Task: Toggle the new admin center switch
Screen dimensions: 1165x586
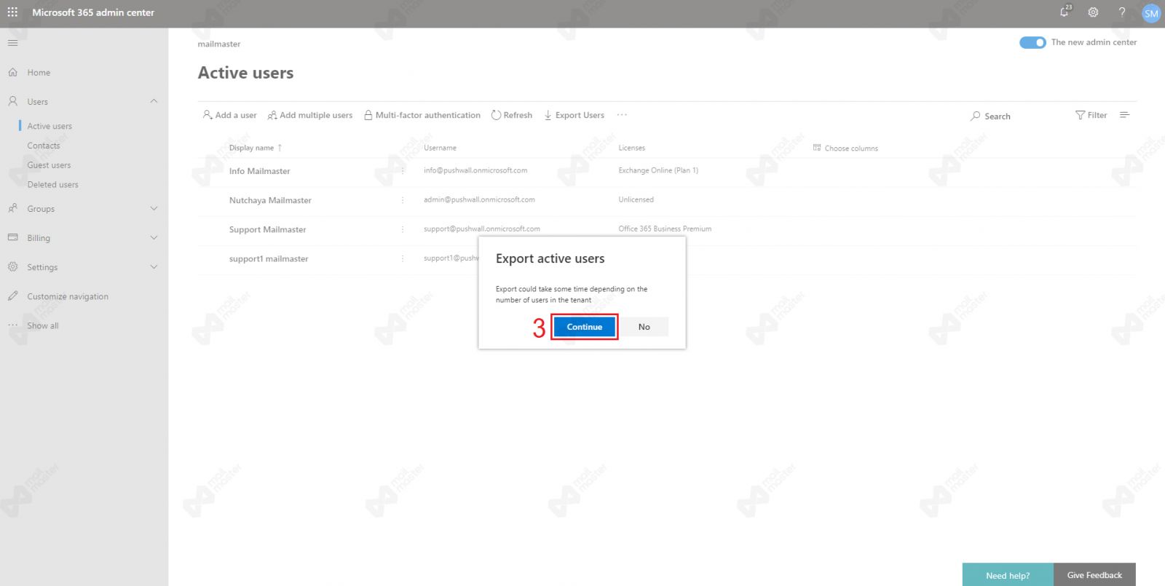Action: [x=1032, y=42]
